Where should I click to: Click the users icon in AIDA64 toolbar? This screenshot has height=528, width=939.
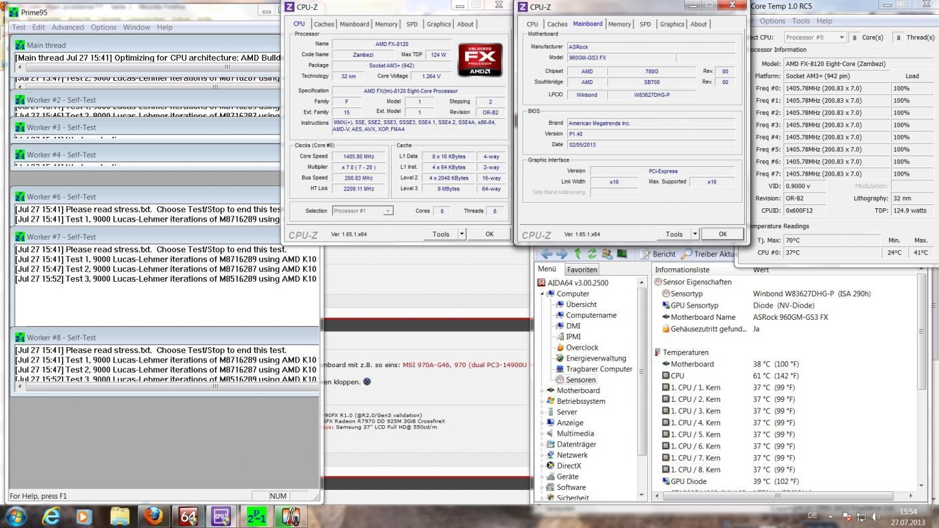click(x=606, y=254)
